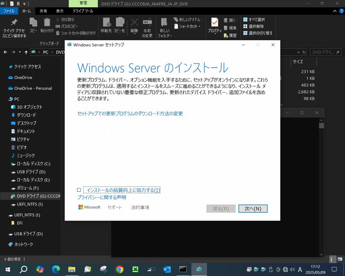
Task: Click the console window vertical scrollbar thumb
Action: [322, 126]
